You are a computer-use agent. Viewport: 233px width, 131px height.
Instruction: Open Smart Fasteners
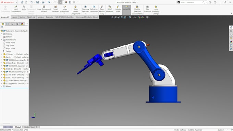pos(56,9)
